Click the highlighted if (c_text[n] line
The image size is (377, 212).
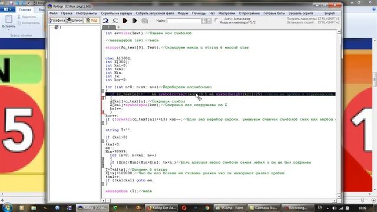[220, 94]
